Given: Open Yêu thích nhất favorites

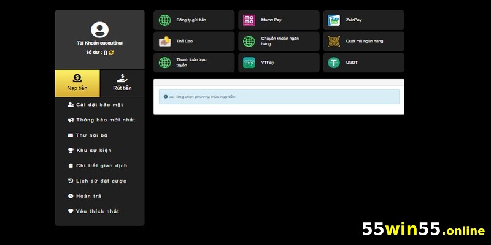Looking at the screenshot, I should pyautogui.click(x=98, y=211).
